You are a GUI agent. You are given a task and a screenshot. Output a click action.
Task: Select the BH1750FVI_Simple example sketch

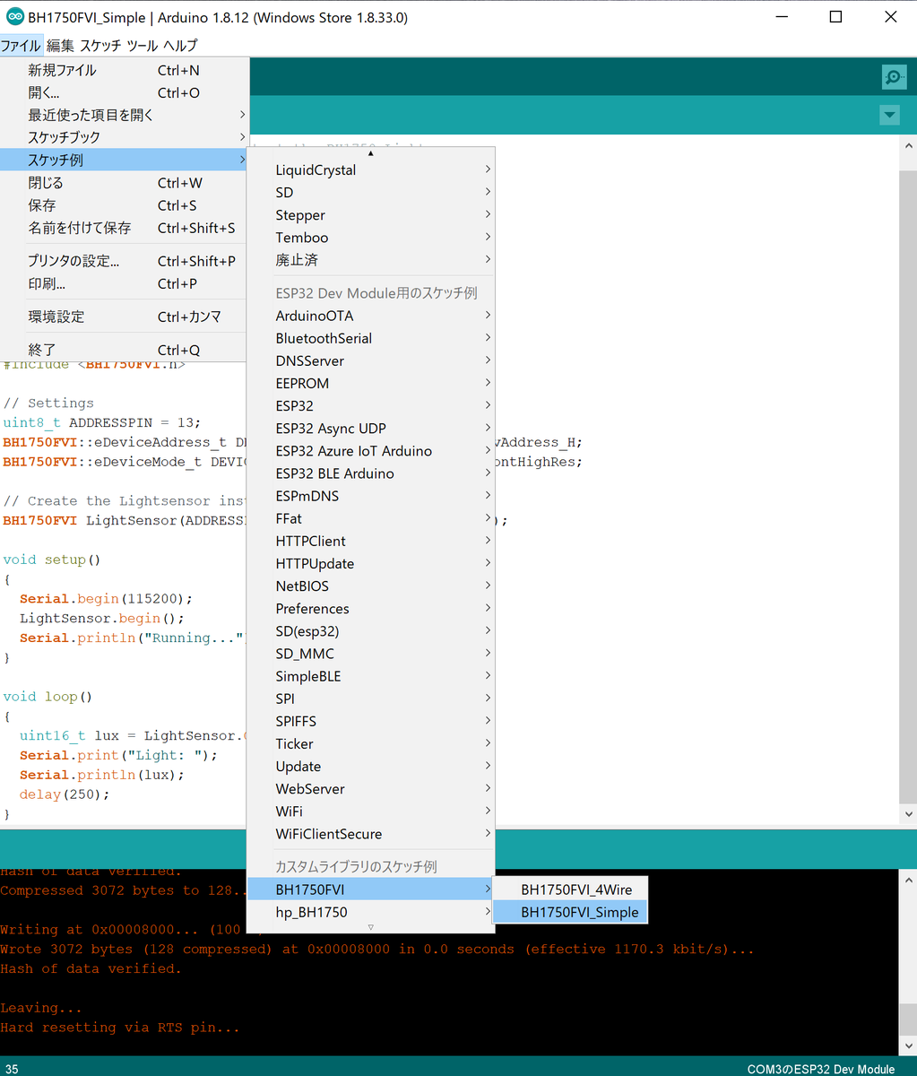(579, 911)
